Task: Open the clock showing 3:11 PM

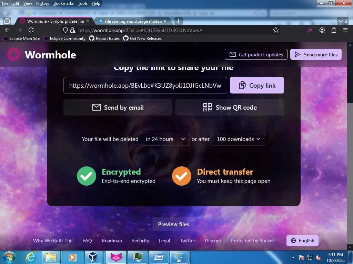Action: point(335,257)
